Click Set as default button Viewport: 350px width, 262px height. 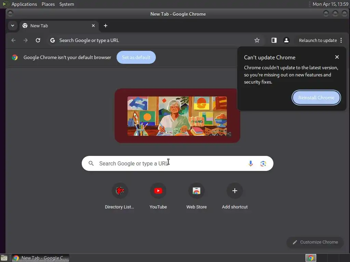[136, 57]
